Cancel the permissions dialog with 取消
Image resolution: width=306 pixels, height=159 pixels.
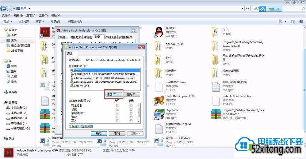[117, 133]
